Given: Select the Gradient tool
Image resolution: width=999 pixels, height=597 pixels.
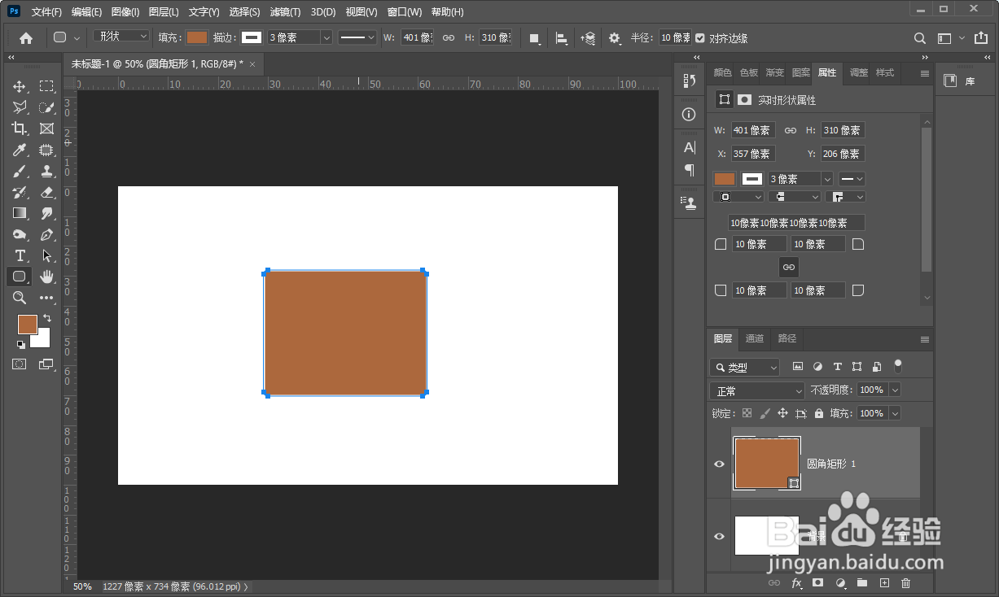Looking at the screenshot, I should (x=20, y=213).
